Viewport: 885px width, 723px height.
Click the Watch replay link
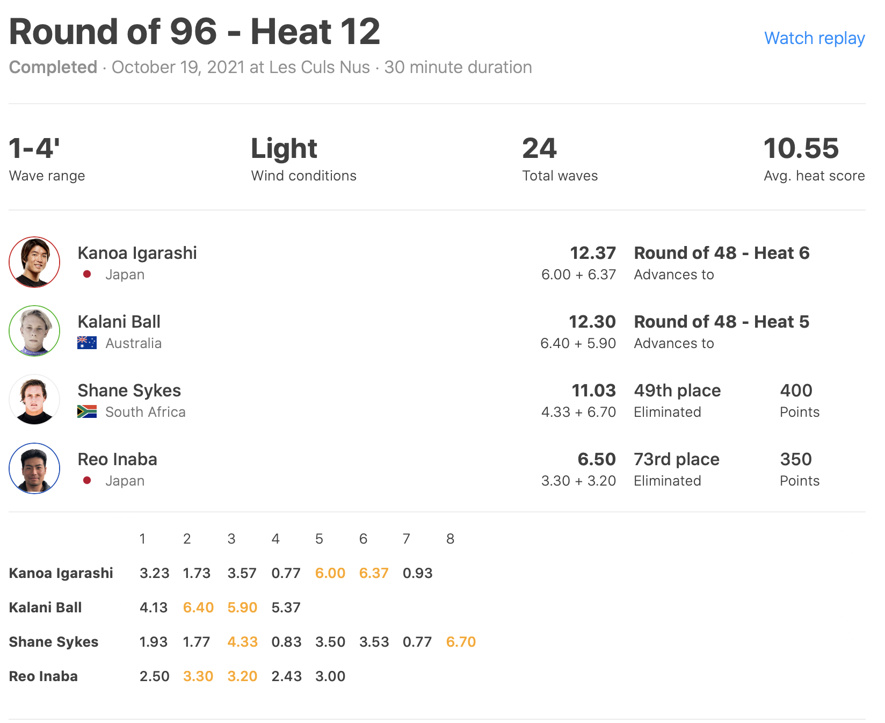[814, 38]
